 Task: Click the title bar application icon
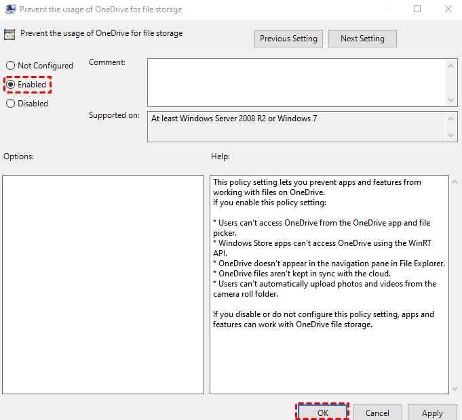pos(11,9)
